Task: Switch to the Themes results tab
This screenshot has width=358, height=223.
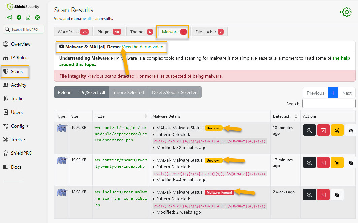Action: point(141,32)
